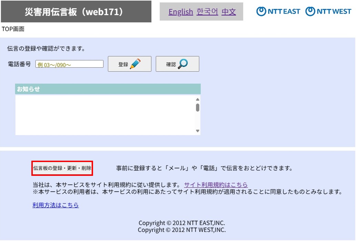Switch the page language to 한국어
The image size is (356, 241).
pyautogui.click(x=207, y=12)
